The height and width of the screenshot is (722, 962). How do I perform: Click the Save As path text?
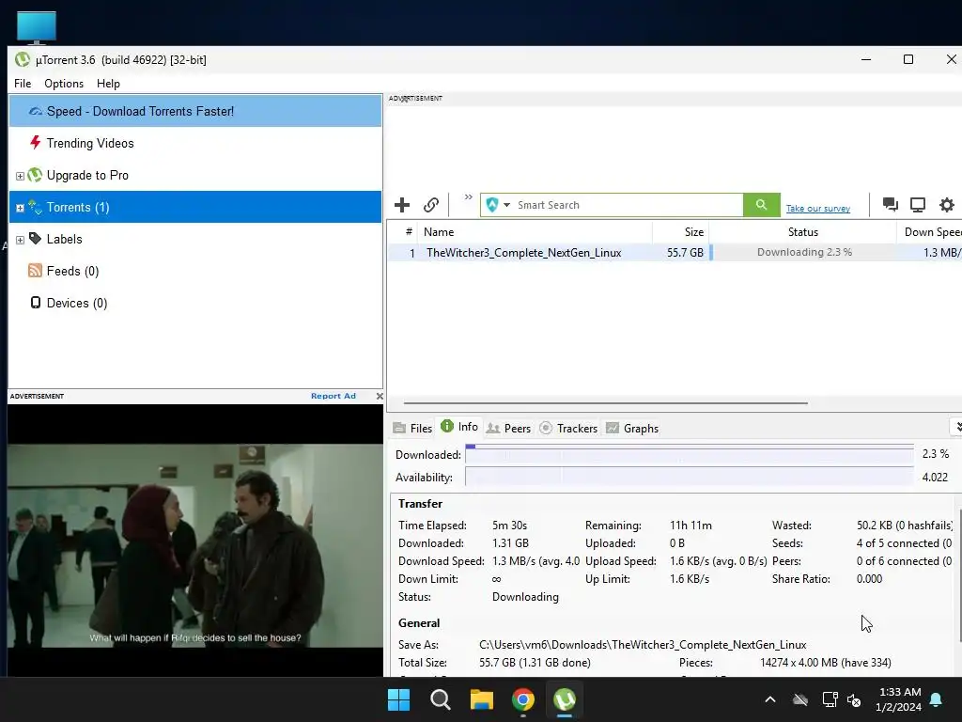tap(643, 645)
